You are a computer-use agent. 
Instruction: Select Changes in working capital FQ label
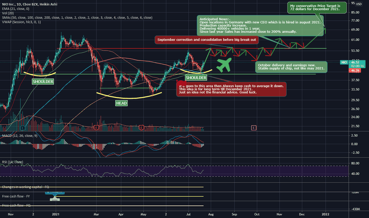click(x=25, y=187)
